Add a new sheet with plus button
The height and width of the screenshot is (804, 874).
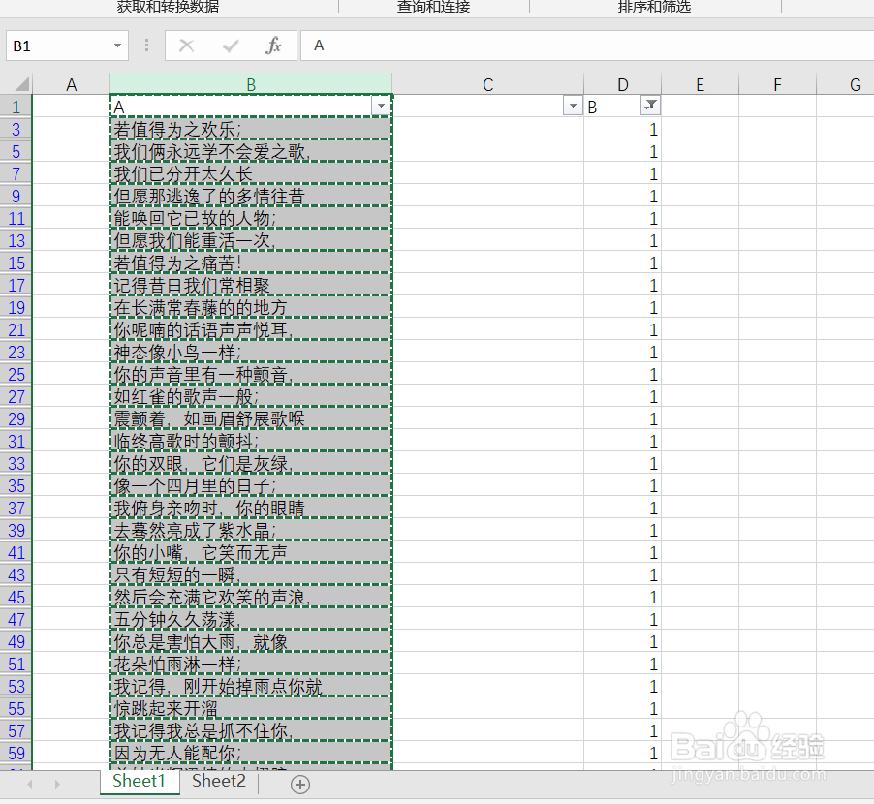click(299, 785)
